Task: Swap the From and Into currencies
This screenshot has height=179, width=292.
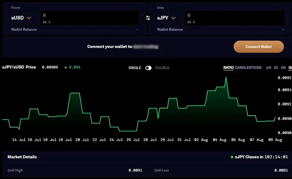Action: pos(148,18)
